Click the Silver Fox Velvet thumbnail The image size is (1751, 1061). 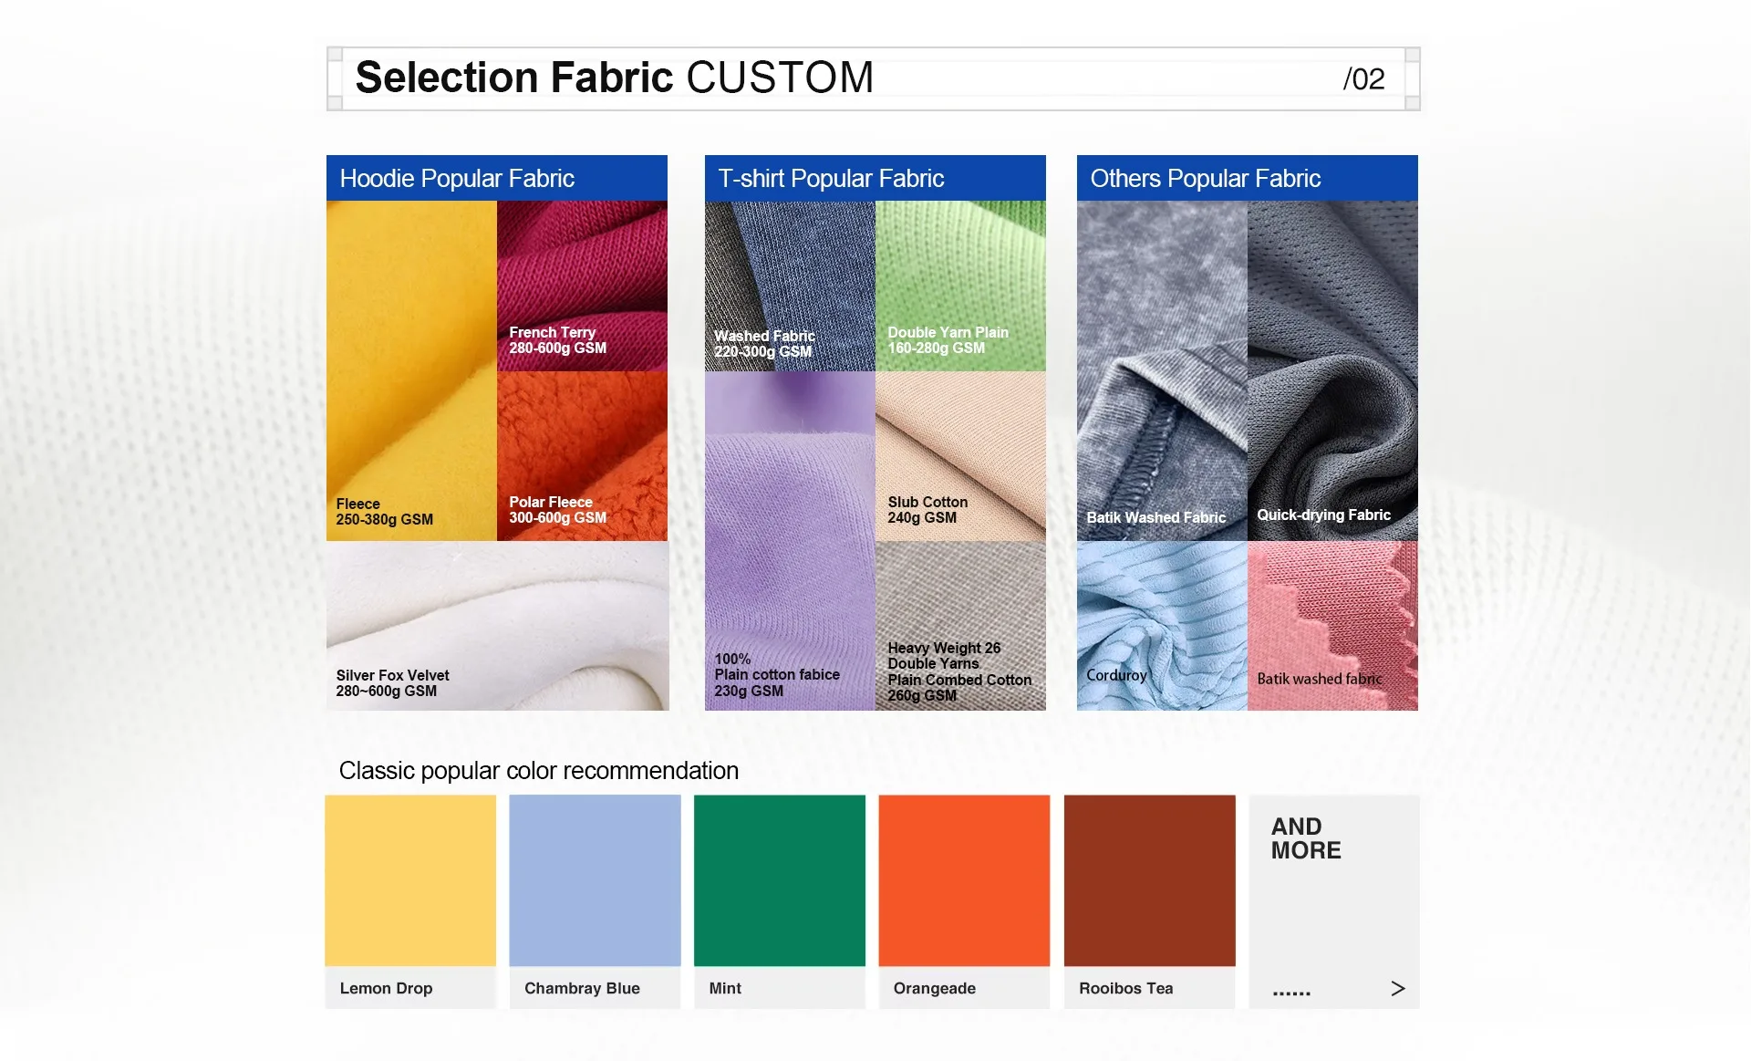point(497,626)
